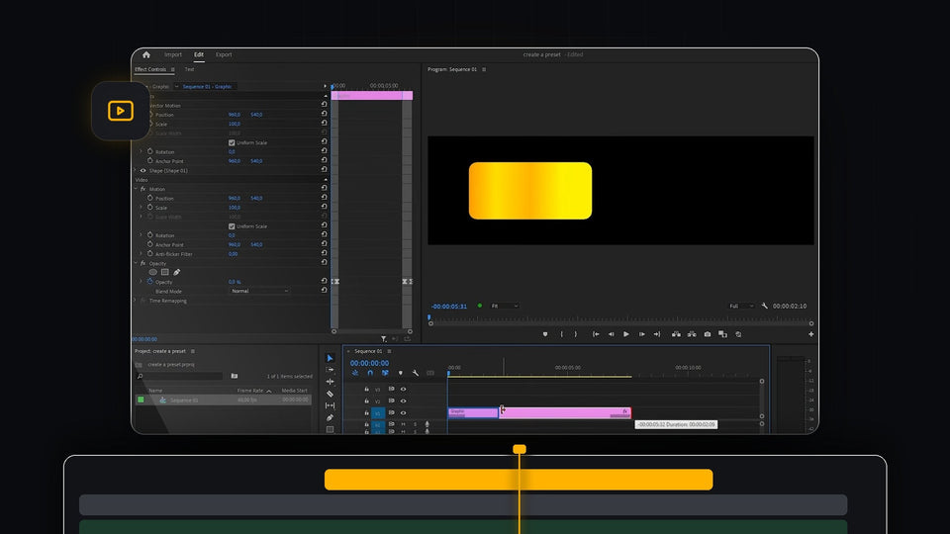
Task: Select Sequence 01 item in Project panel
Action: coord(184,400)
